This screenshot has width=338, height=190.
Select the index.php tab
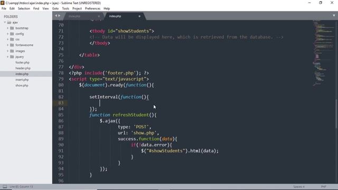pos(125,16)
